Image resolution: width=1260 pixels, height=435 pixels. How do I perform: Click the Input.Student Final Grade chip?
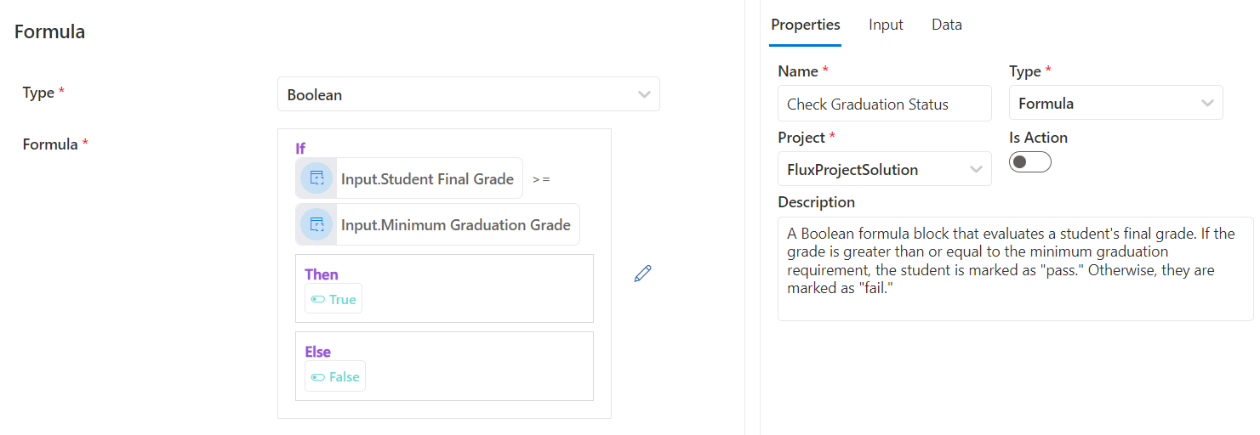click(x=427, y=178)
